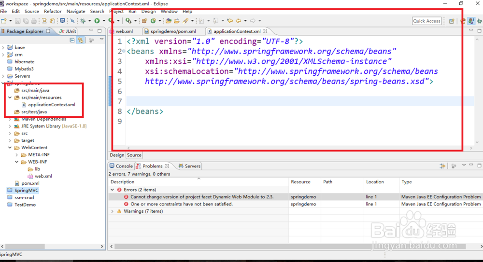
Task: Switch to the Servers tab
Action: (189, 166)
